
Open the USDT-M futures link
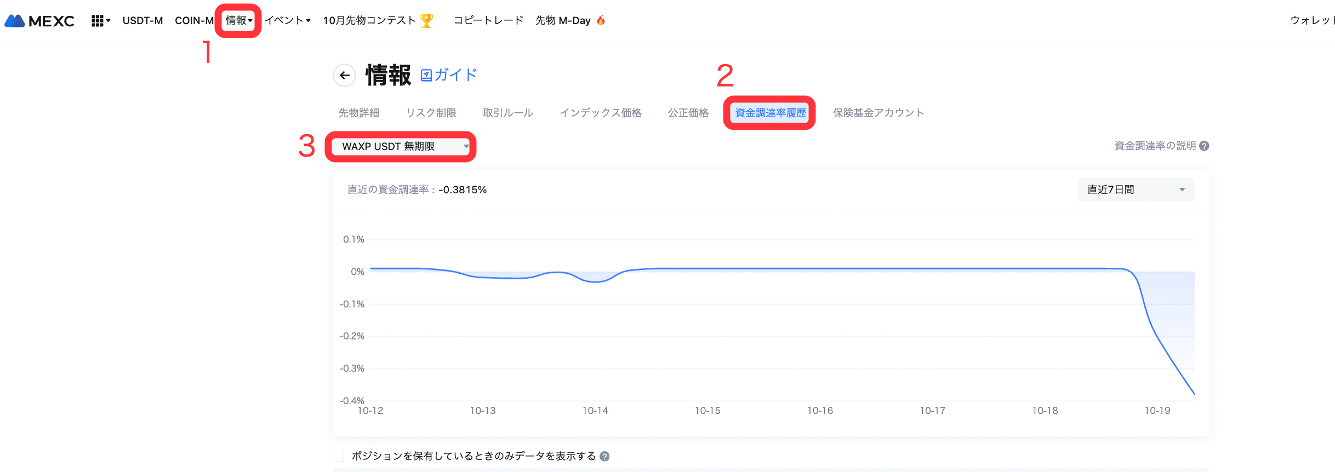pyautogui.click(x=142, y=20)
